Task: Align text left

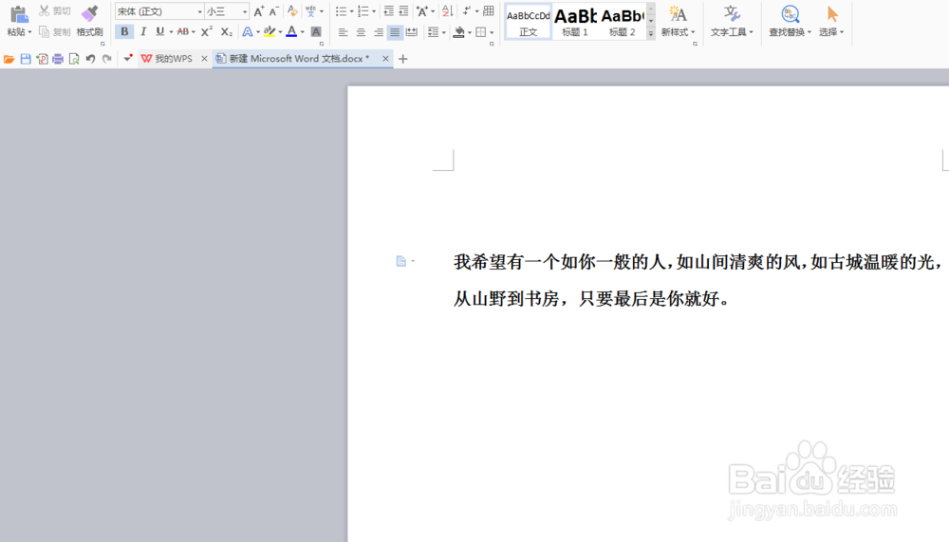Action: click(344, 32)
